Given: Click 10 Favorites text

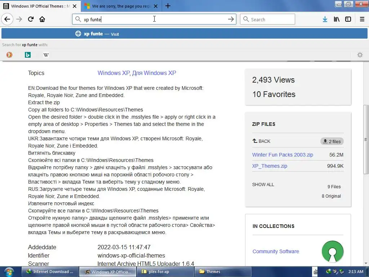Looking at the screenshot, I should 274,94.
